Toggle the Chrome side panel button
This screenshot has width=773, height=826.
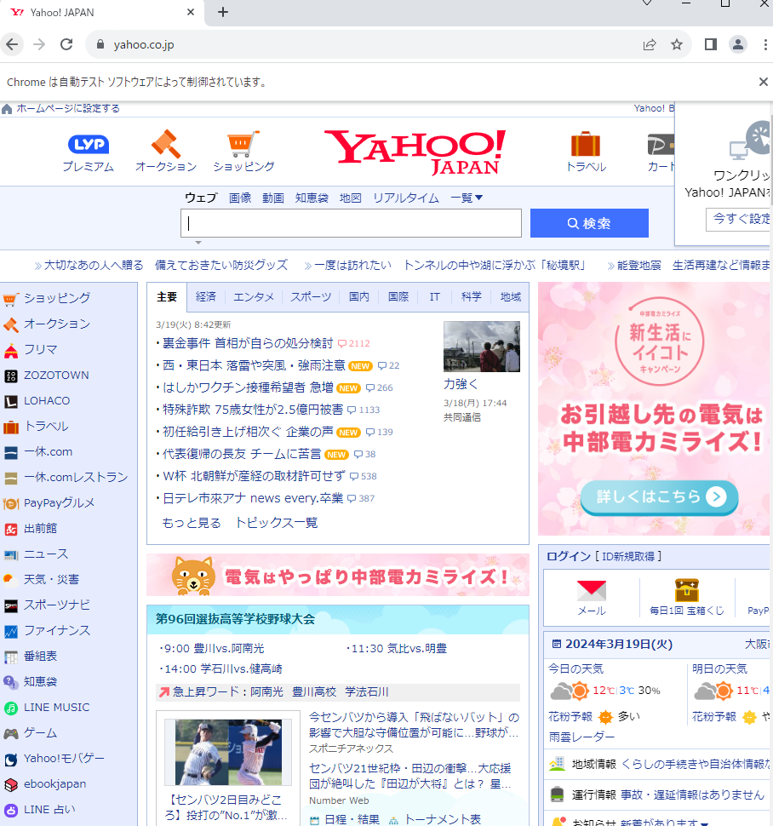tap(710, 44)
